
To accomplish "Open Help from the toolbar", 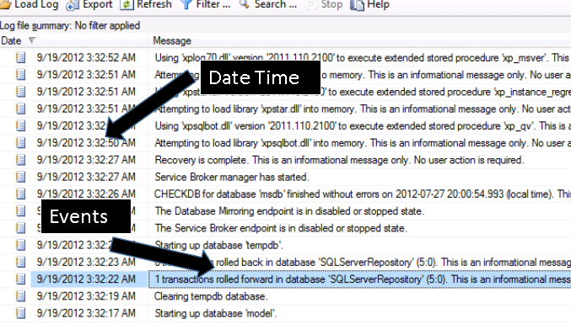I will click(x=370, y=5).
